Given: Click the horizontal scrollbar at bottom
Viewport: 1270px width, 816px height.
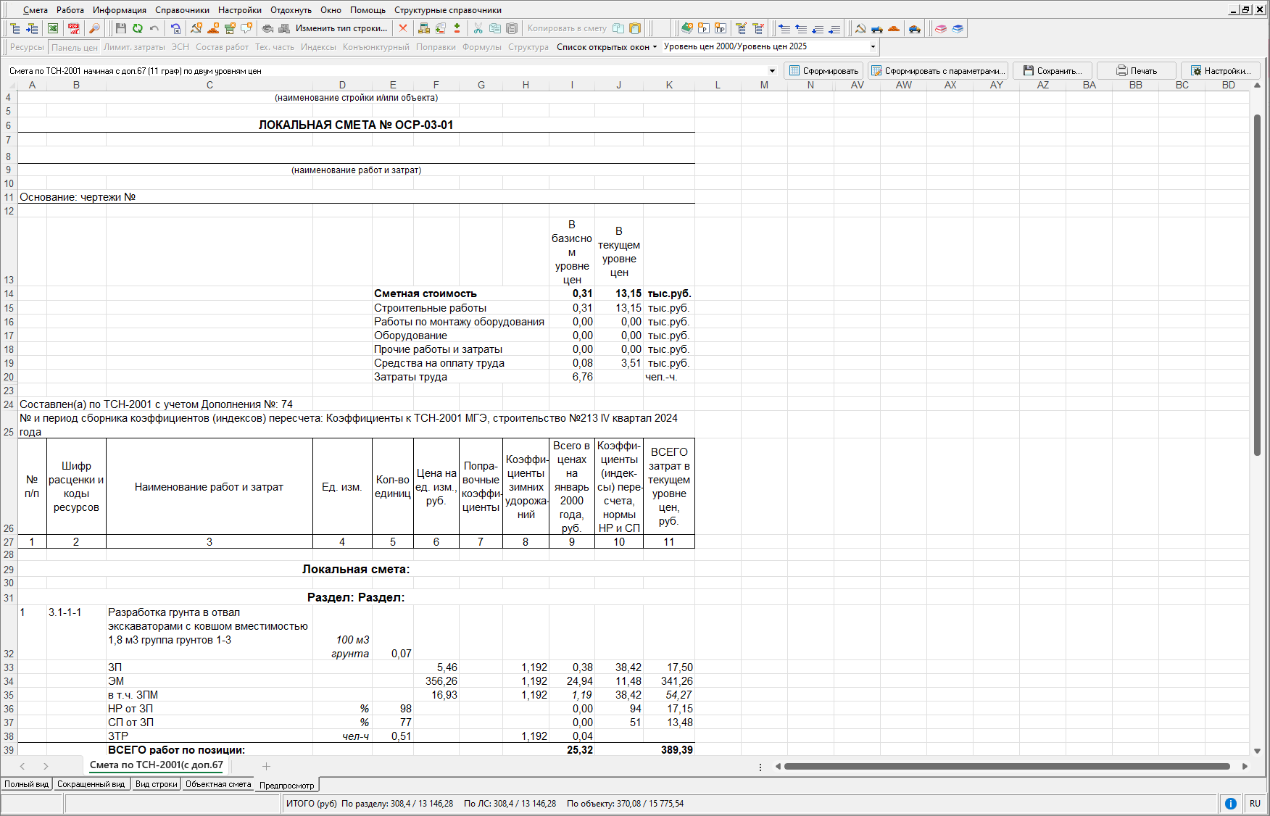Looking at the screenshot, I should tap(1006, 766).
